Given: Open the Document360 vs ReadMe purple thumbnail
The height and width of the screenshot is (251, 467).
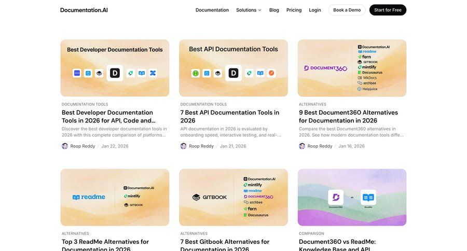Looking at the screenshot, I should pos(352,197).
